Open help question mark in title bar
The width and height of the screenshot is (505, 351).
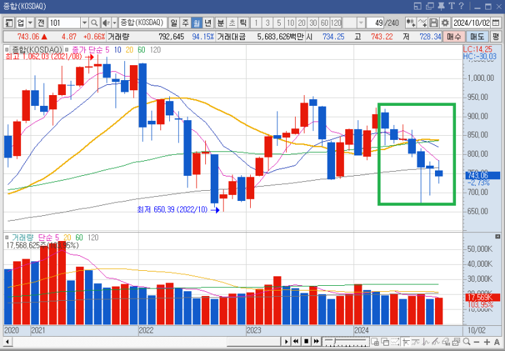tap(462, 6)
